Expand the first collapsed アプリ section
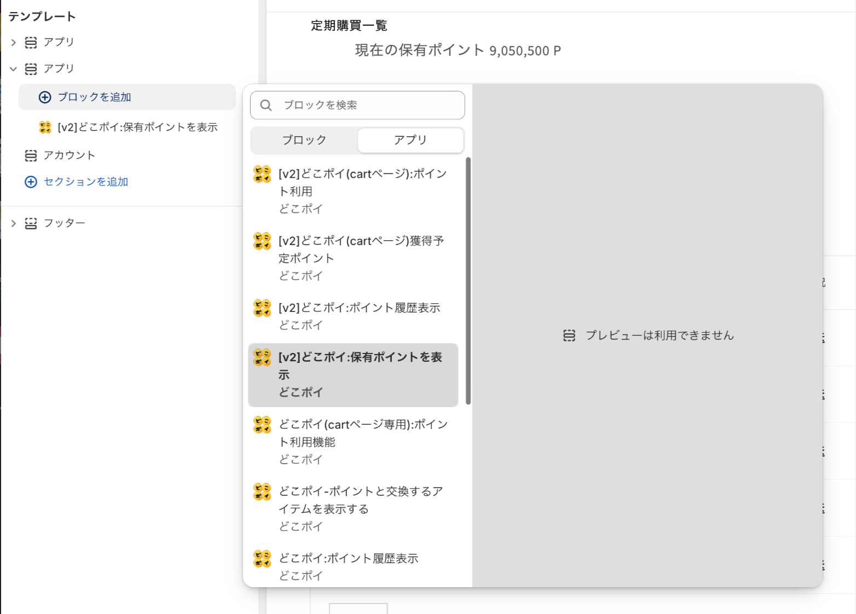 14,43
